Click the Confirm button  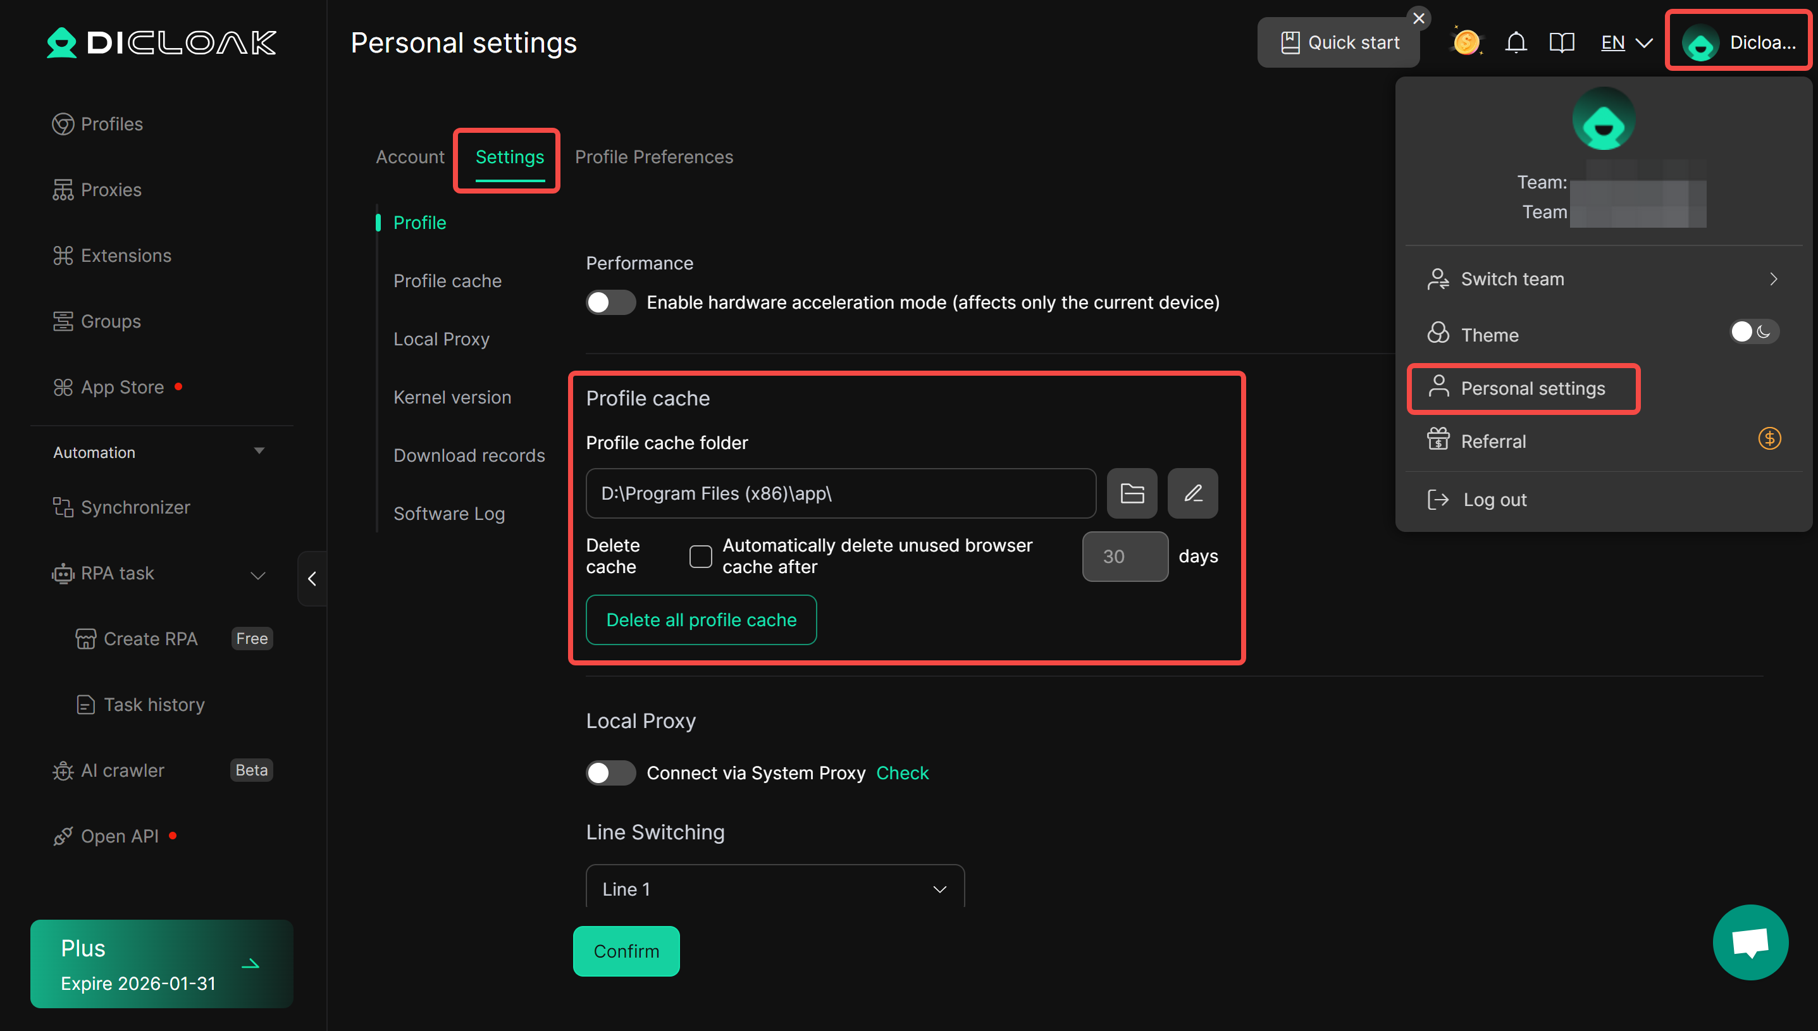[626, 951]
